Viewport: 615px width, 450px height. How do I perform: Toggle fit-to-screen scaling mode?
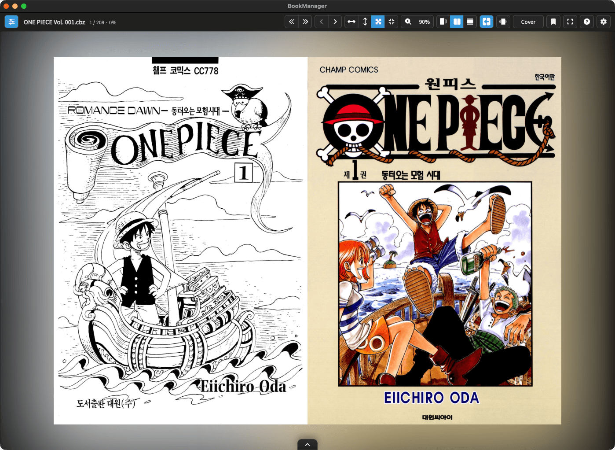coord(378,22)
